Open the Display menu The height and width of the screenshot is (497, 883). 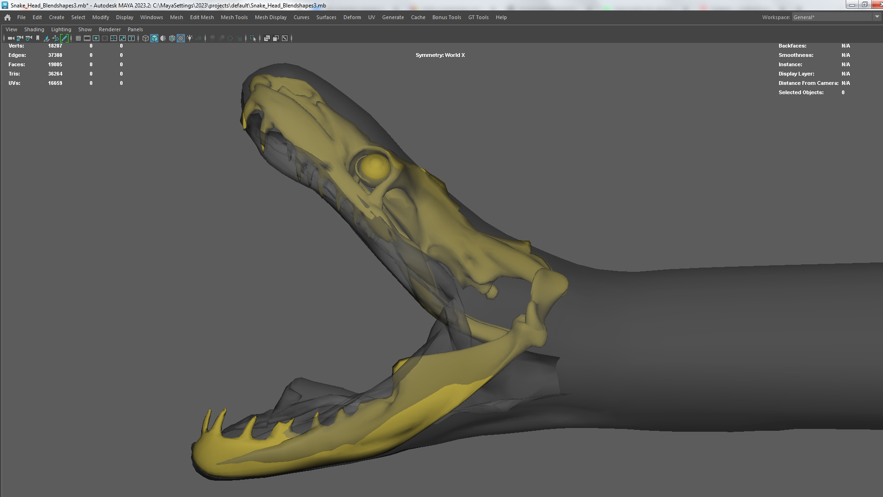point(124,17)
